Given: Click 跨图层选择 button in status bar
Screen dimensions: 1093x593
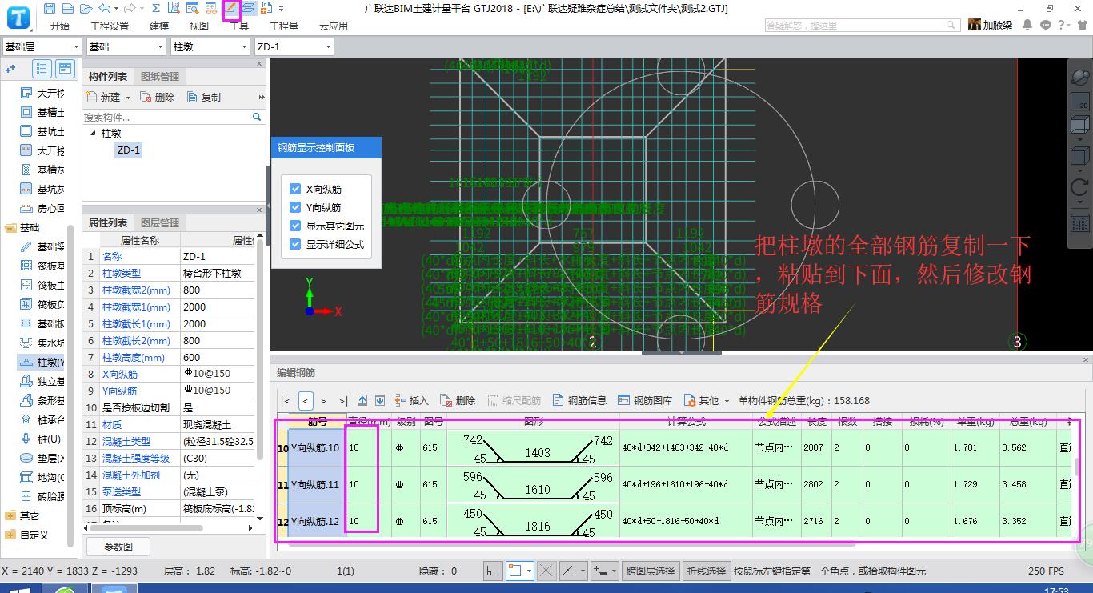Looking at the screenshot, I should [651, 571].
